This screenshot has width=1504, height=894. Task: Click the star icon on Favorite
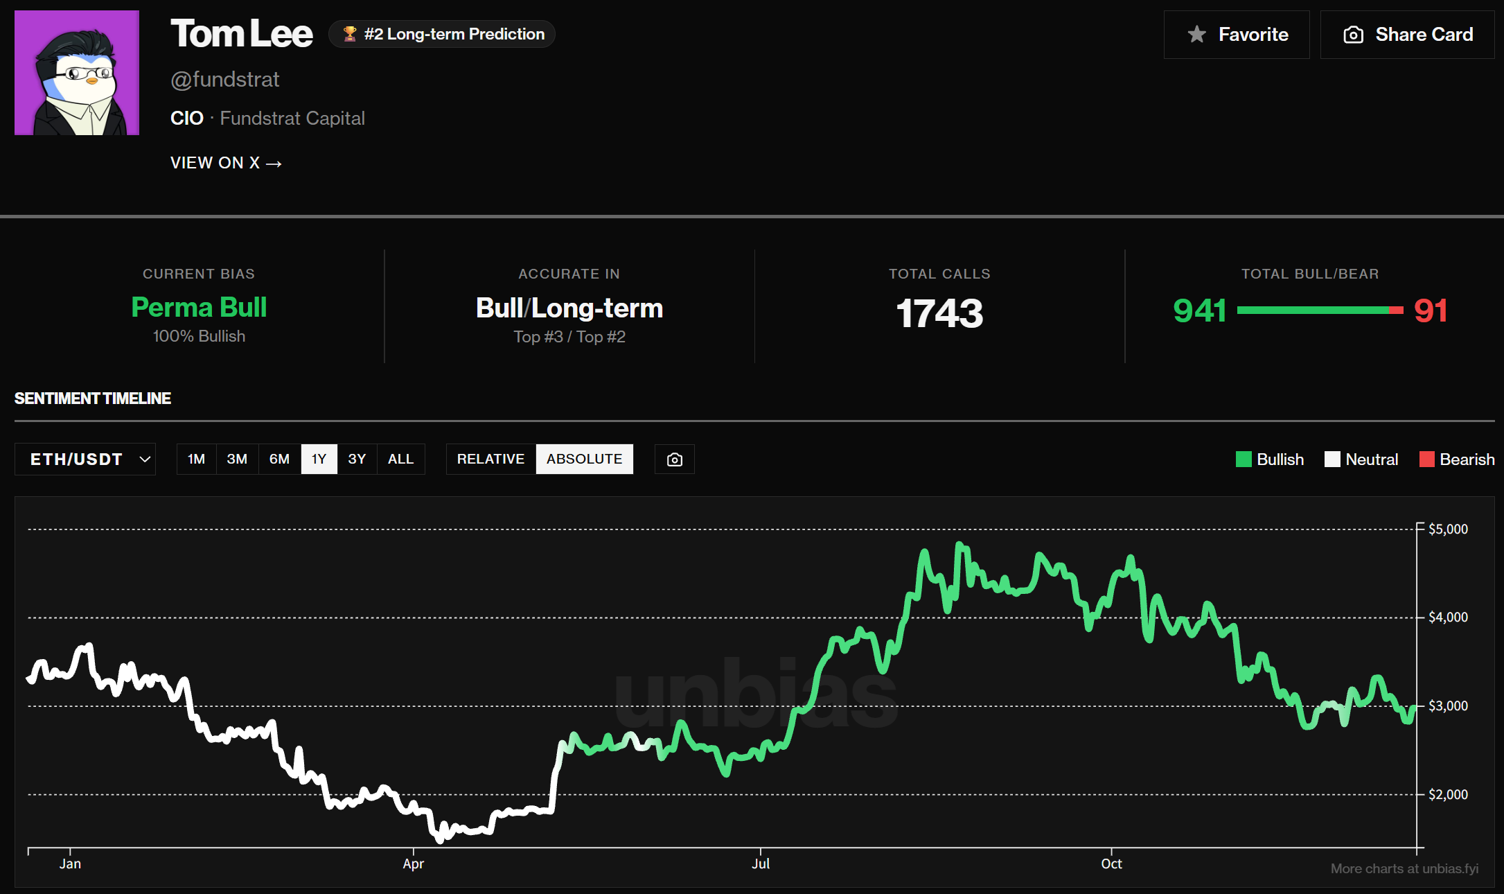[1196, 35]
